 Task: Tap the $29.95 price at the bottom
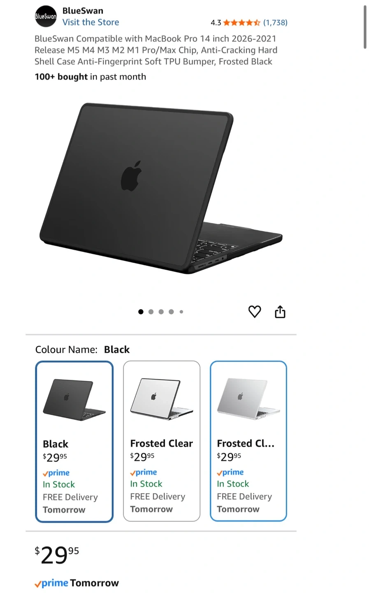[57, 555]
